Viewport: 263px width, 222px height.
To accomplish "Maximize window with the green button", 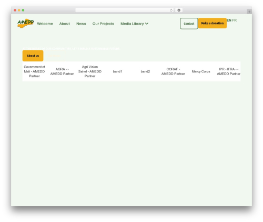I will tap(23, 10).
